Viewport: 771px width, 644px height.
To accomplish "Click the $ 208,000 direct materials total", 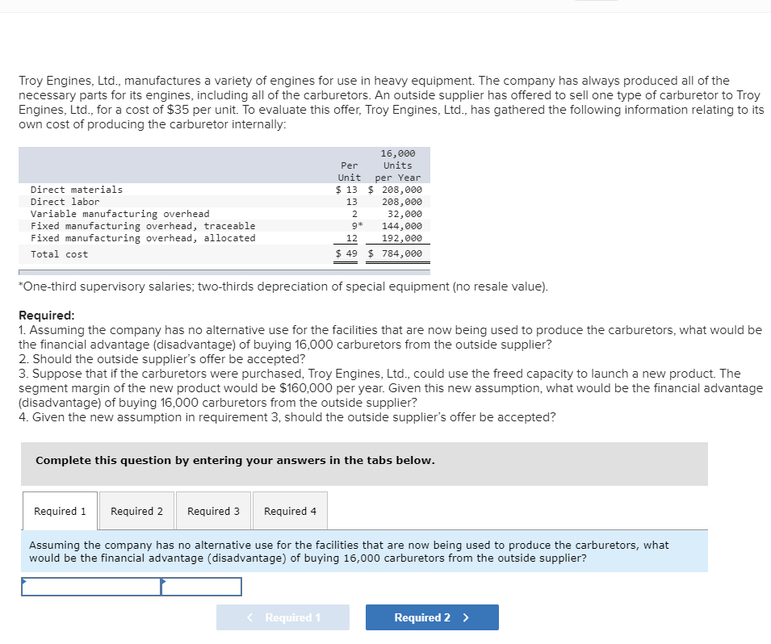I will pos(395,190).
